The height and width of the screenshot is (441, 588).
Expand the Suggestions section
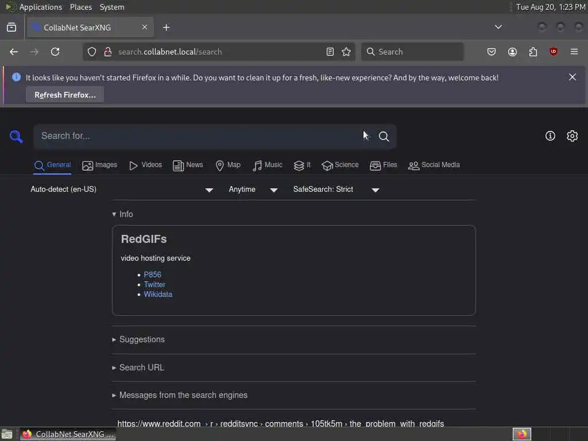(x=138, y=339)
